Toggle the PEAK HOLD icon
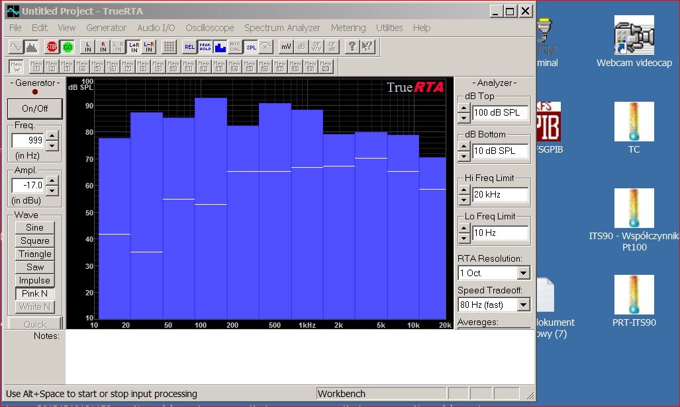The width and height of the screenshot is (680, 407). tap(205, 47)
